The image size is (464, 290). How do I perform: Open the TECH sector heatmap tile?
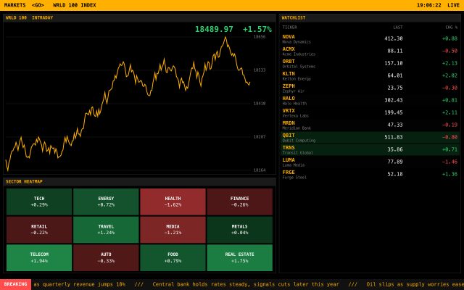click(x=39, y=202)
